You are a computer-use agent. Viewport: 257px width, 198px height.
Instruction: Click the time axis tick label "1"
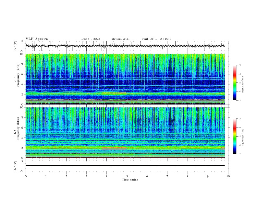tap(46, 176)
